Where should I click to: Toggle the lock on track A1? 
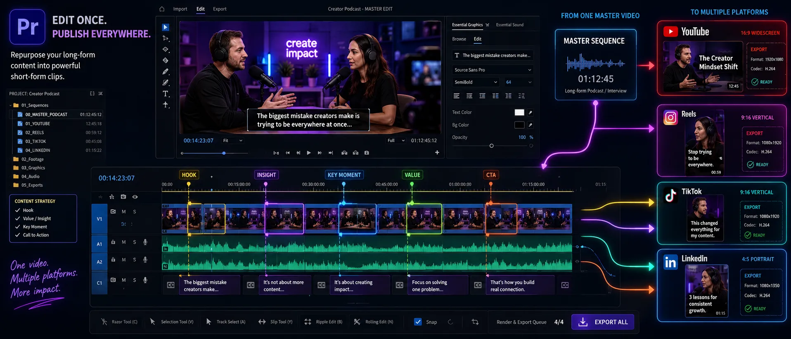(113, 242)
